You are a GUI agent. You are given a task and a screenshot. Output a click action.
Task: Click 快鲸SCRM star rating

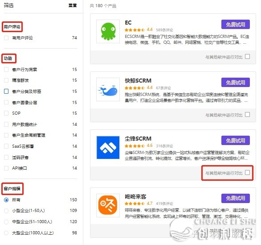(x=139, y=87)
